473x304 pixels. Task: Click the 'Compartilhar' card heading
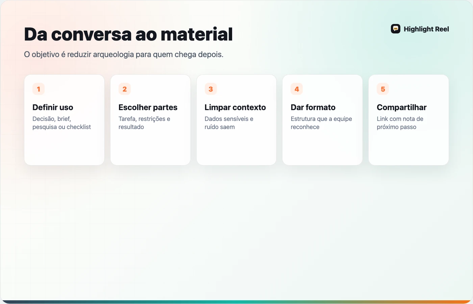[x=402, y=107]
